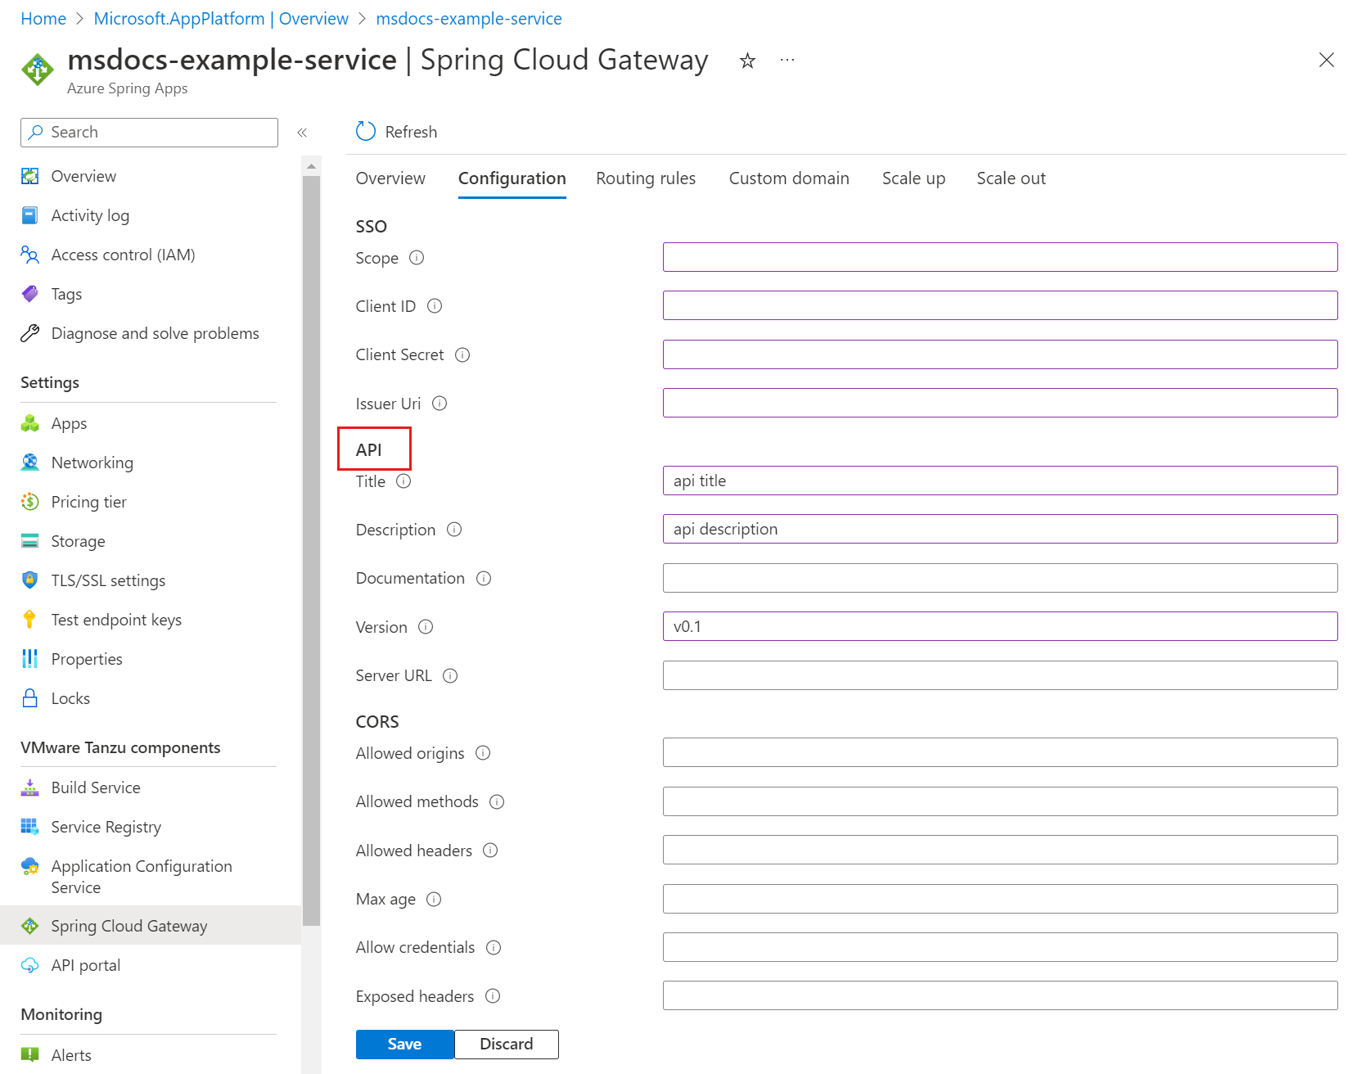Image resolution: width=1366 pixels, height=1074 pixels.
Task: Select Networking in the sidebar
Action: 92,462
